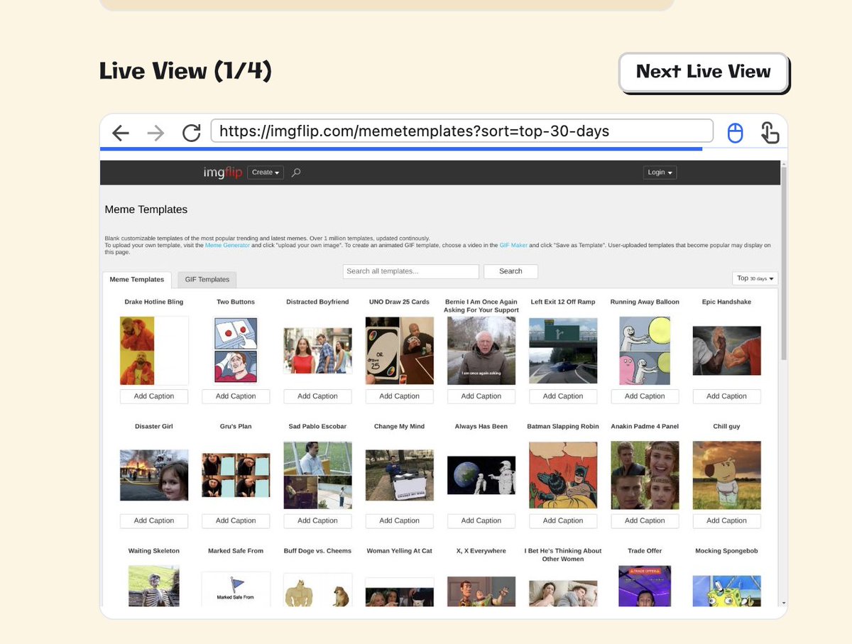Click the Search button
Screen dimensions: 852x644
click(510, 271)
